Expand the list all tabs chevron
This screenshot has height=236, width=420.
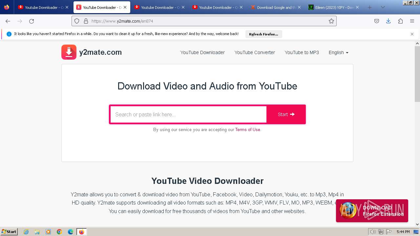[383, 7]
